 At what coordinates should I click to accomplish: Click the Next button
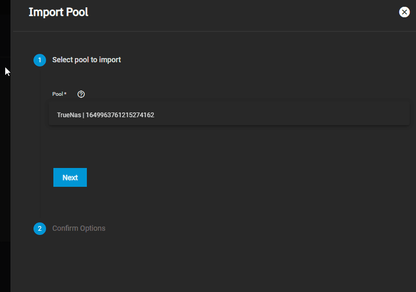pos(70,177)
